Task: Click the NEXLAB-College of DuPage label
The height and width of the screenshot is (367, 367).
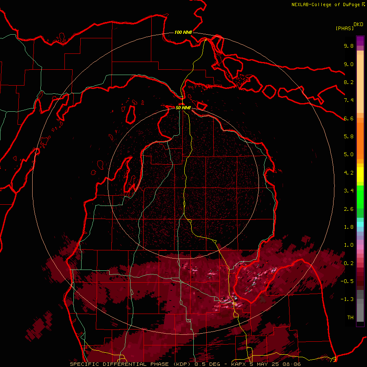Action: 325,4
